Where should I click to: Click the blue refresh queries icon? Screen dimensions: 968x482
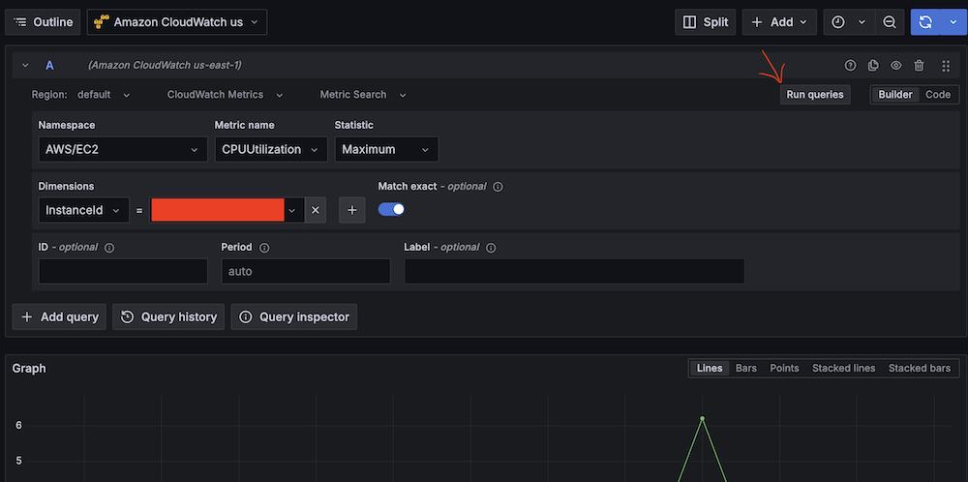tap(924, 22)
